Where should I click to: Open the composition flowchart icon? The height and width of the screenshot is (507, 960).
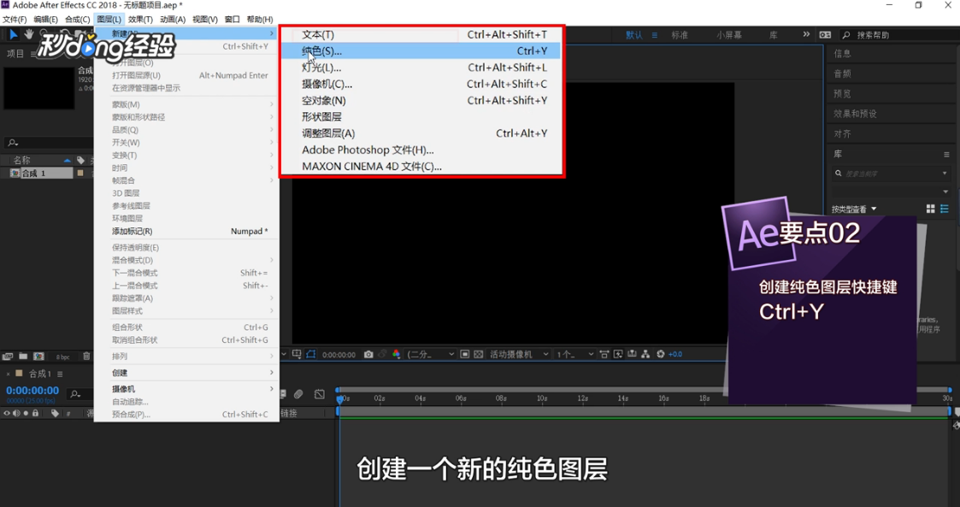click(645, 355)
